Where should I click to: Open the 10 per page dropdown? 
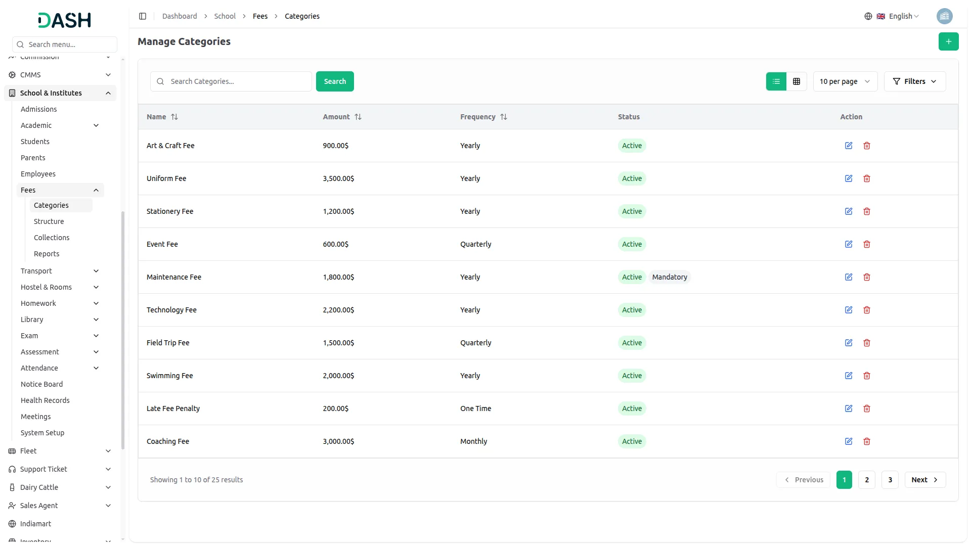click(x=845, y=81)
